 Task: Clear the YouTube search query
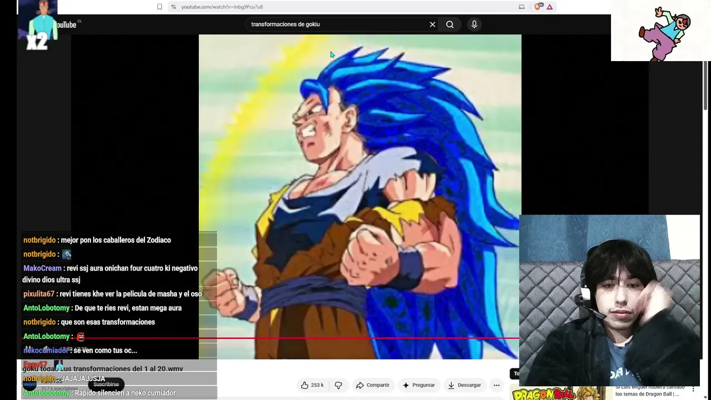pos(432,24)
